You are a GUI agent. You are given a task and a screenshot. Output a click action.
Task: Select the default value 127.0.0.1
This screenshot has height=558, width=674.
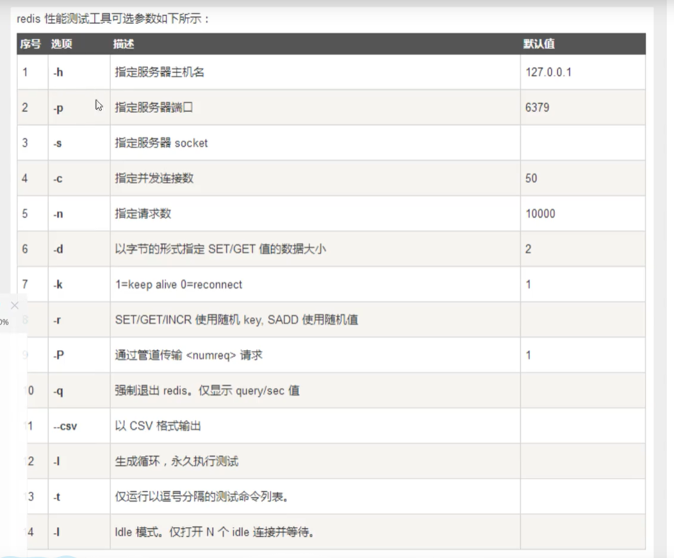[x=548, y=72]
